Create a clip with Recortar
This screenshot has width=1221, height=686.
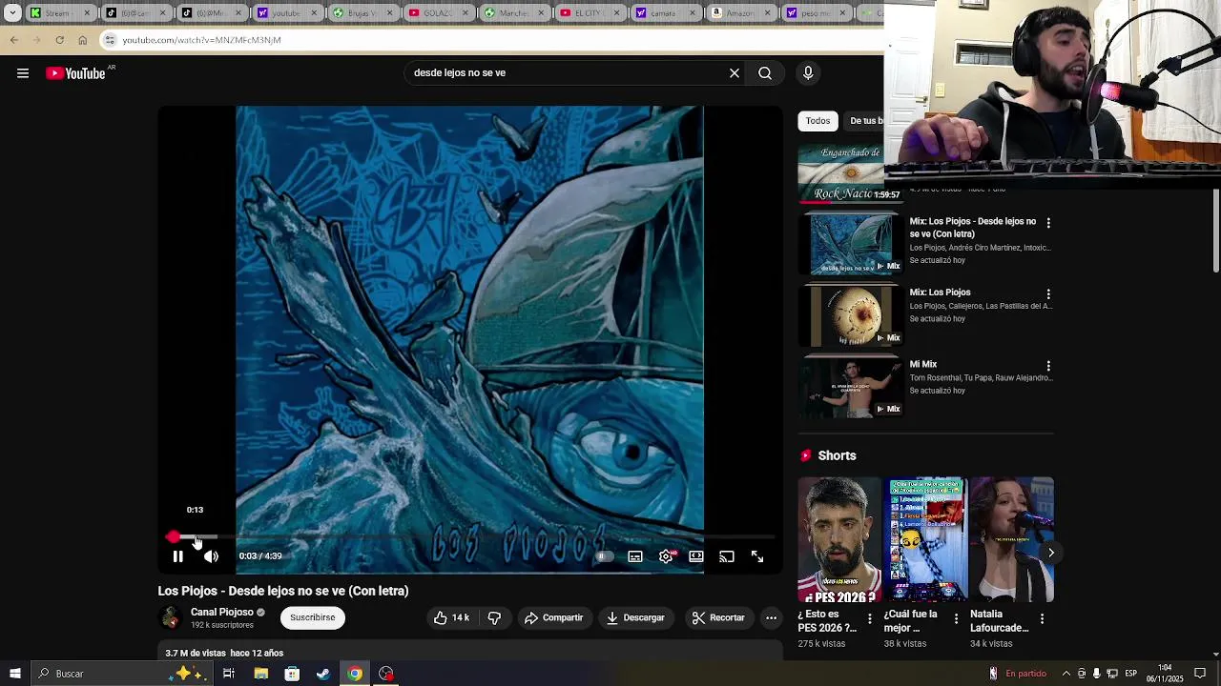coord(718,617)
